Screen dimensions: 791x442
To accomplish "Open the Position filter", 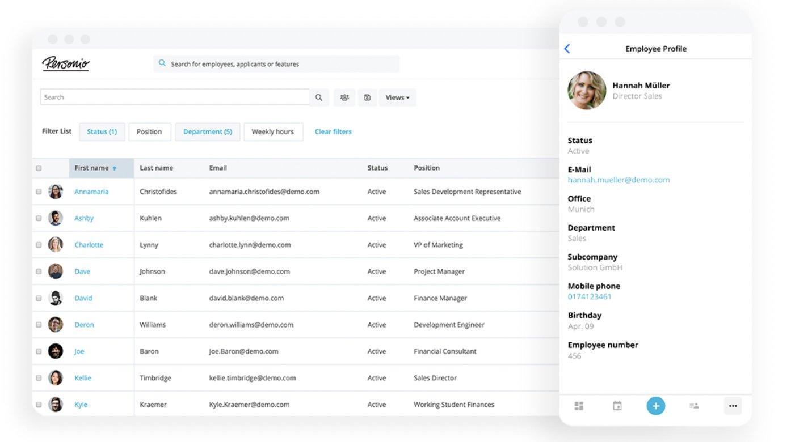I will point(149,131).
